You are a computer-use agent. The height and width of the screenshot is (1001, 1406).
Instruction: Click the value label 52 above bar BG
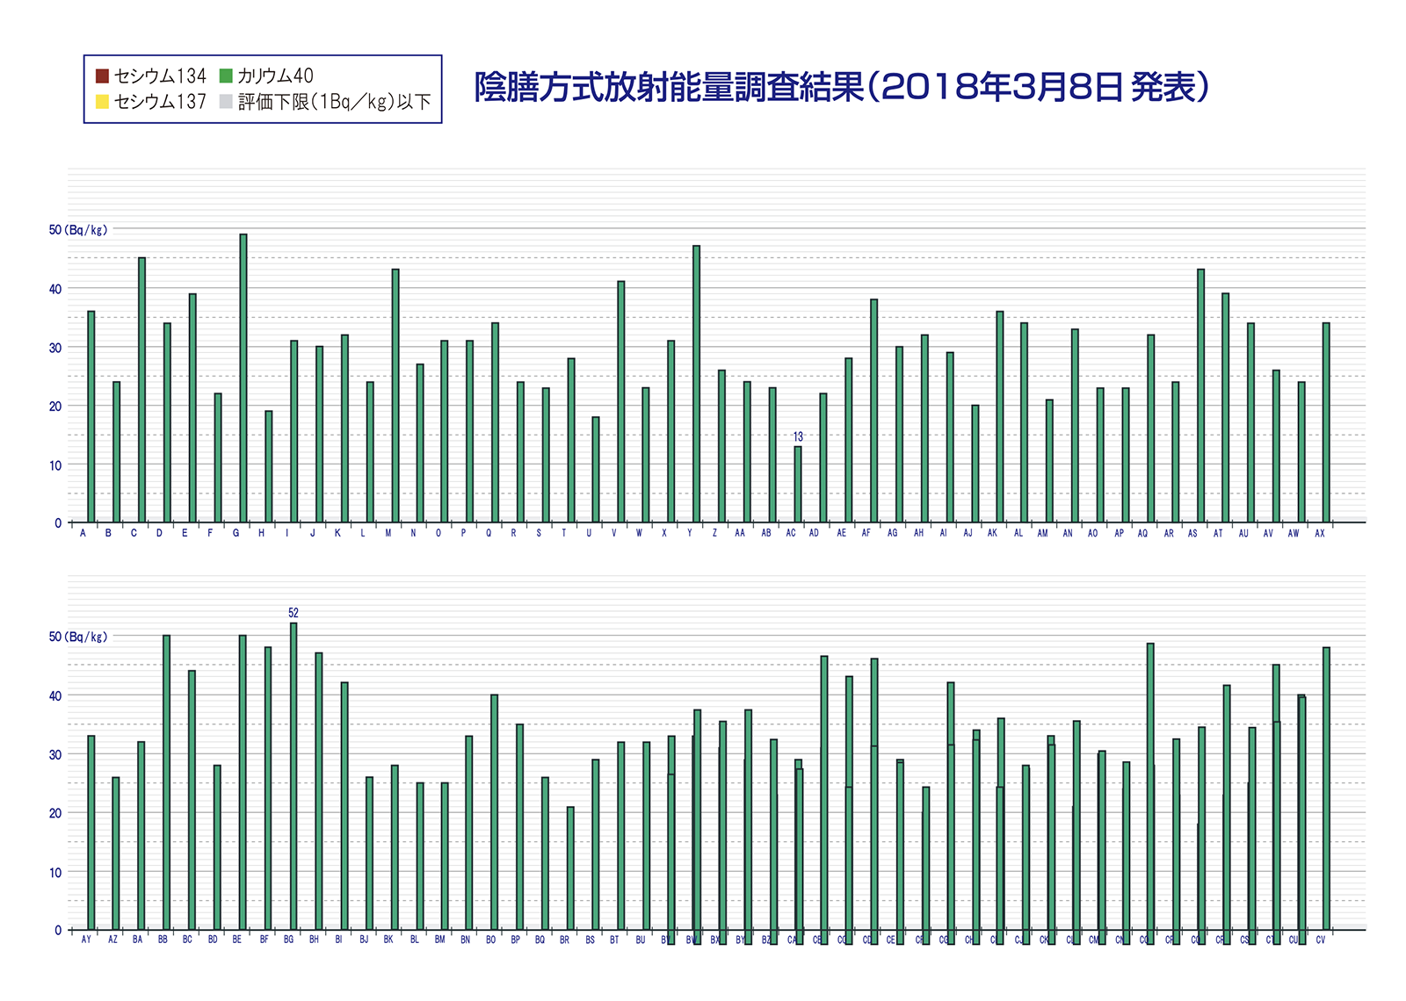(294, 613)
